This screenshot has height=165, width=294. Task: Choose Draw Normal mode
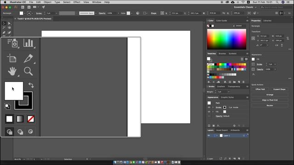(x=9, y=132)
